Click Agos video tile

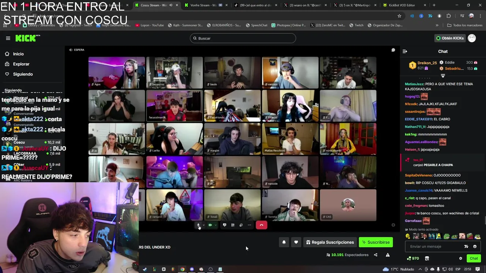point(117,72)
